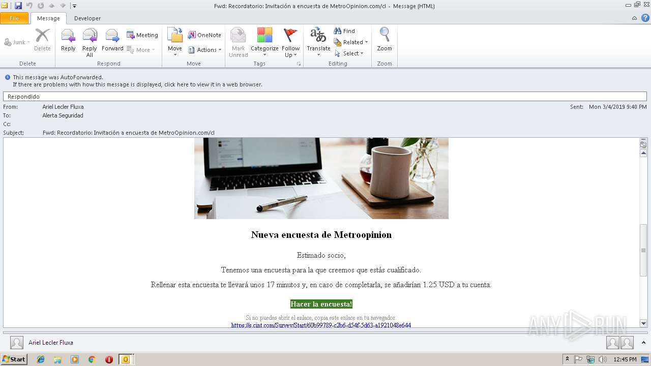Screen dimensions: 651x366
Task: Open Windows Media Player from the taskbar
Action: [x=75, y=359]
